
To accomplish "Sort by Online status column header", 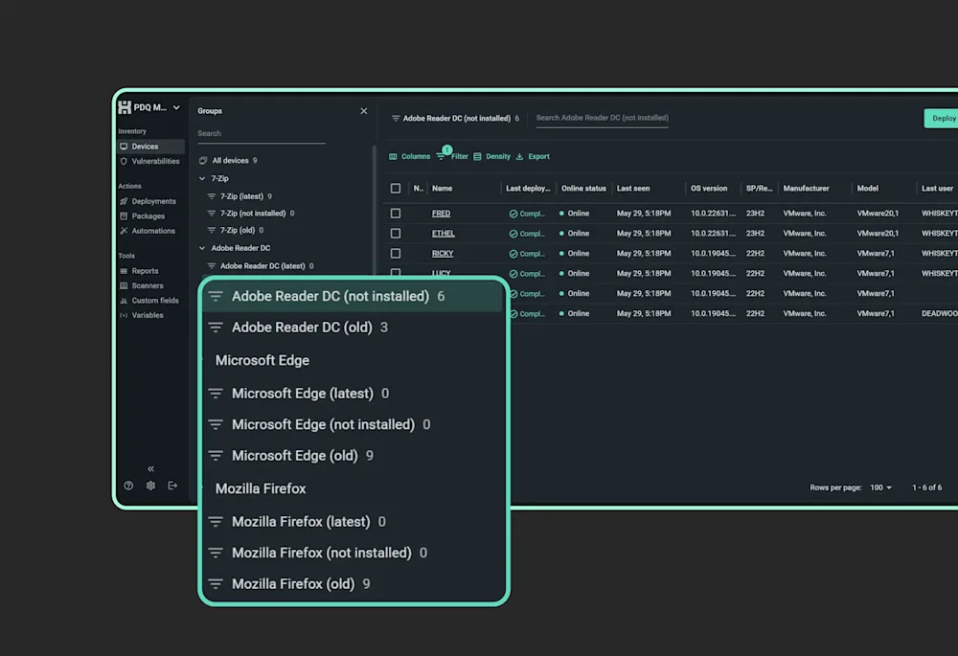I will (x=583, y=189).
